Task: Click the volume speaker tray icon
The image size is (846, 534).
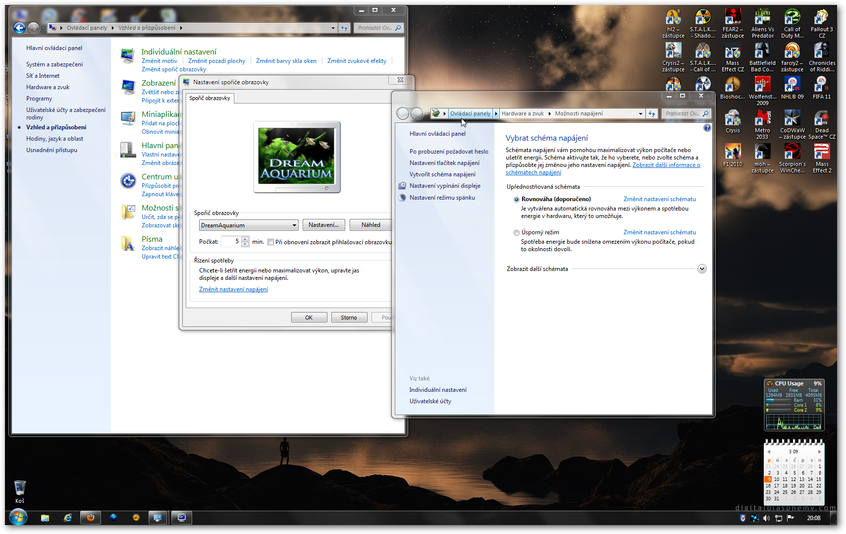Action: point(766,518)
